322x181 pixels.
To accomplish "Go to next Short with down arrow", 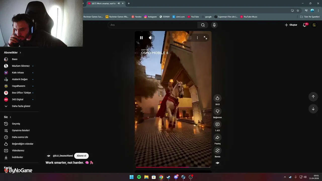I will [x=313, y=109].
